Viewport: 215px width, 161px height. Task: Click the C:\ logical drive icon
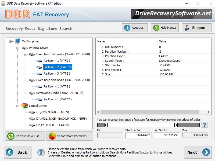point(32,112)
